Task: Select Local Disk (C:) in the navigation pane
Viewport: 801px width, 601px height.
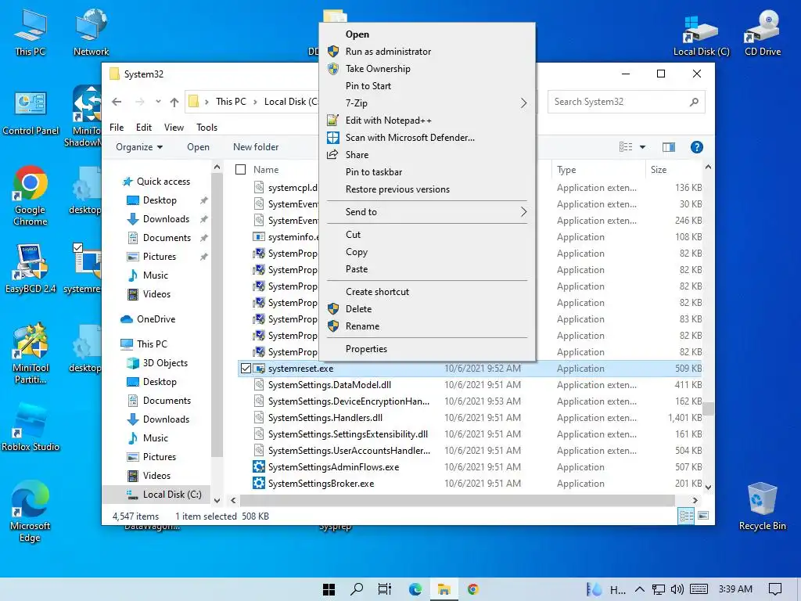Action: (x=171, y=495)
